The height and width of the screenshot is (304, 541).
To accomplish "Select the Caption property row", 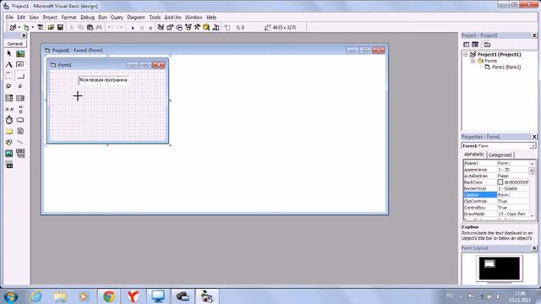I will pyautogui.click(x=496, y=195).
